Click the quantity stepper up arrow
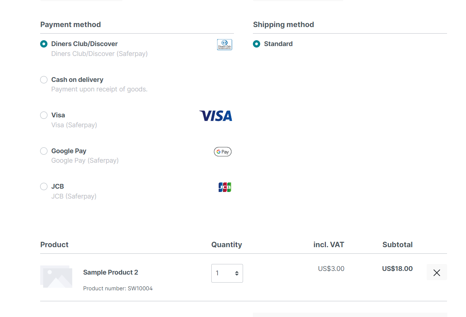 click(237, 271)
